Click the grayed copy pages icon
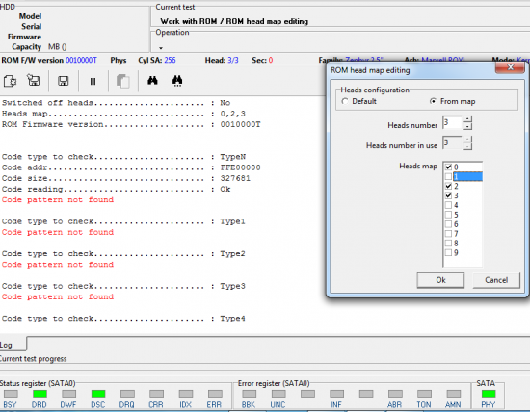This screenshot has width=530, height=412. [122, 82]
